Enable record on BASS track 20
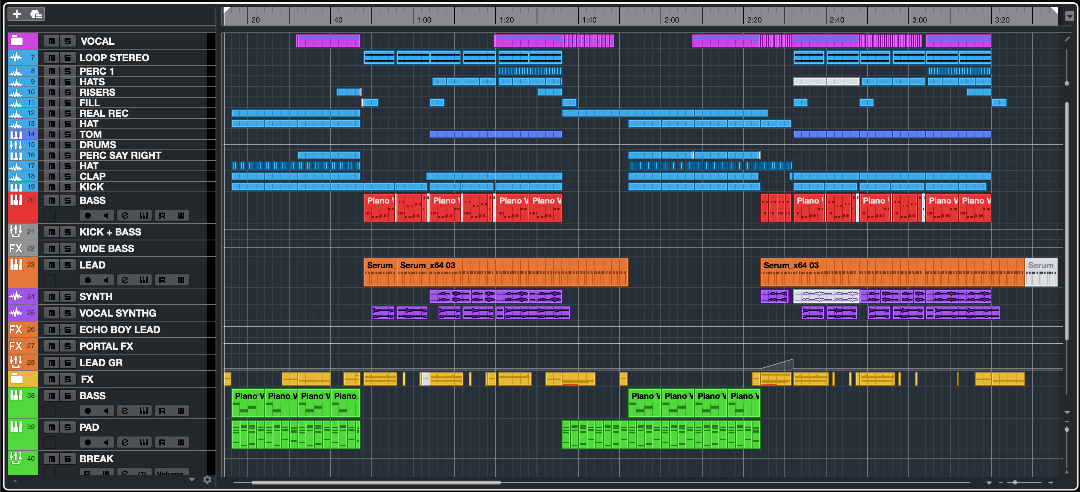 (87, 216)
